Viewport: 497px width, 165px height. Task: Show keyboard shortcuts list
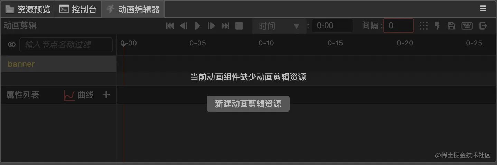pyautogui.click(x=467, y=26)
